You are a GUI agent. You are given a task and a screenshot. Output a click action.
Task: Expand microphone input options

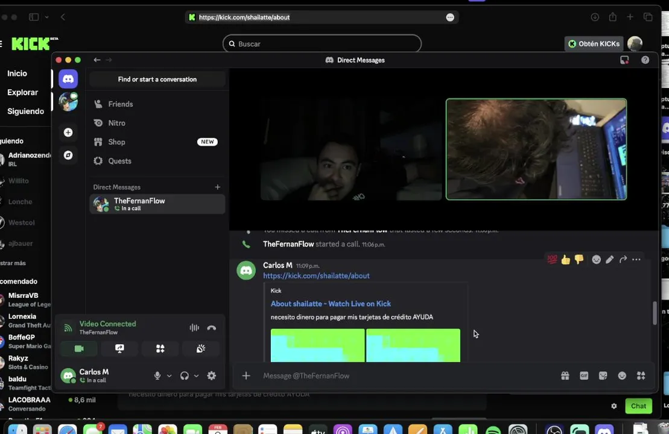pos(170,376)
